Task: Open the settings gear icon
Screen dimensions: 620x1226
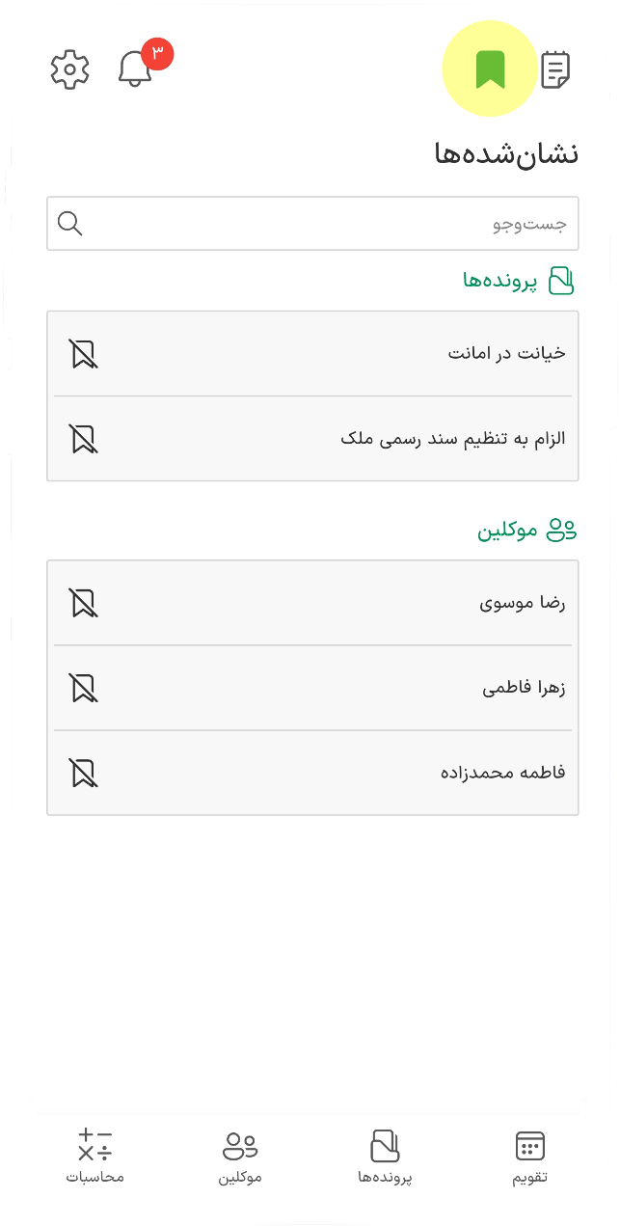Action: point(69,69)
